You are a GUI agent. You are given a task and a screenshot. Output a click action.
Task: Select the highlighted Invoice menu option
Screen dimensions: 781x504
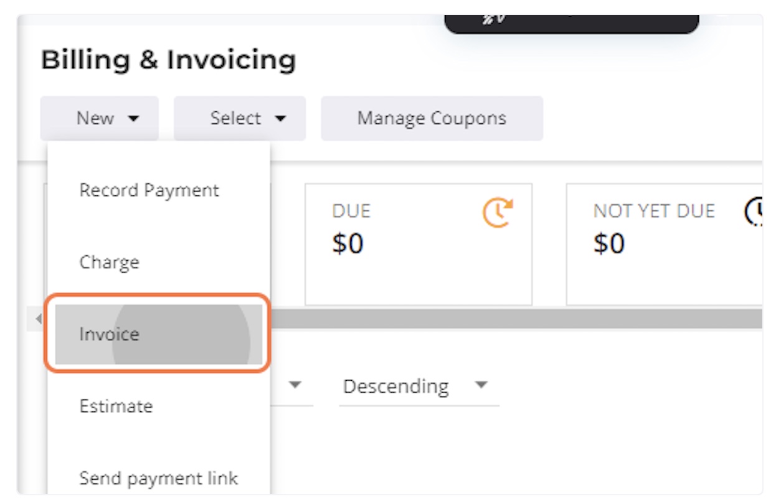click(x=158, y=334)
